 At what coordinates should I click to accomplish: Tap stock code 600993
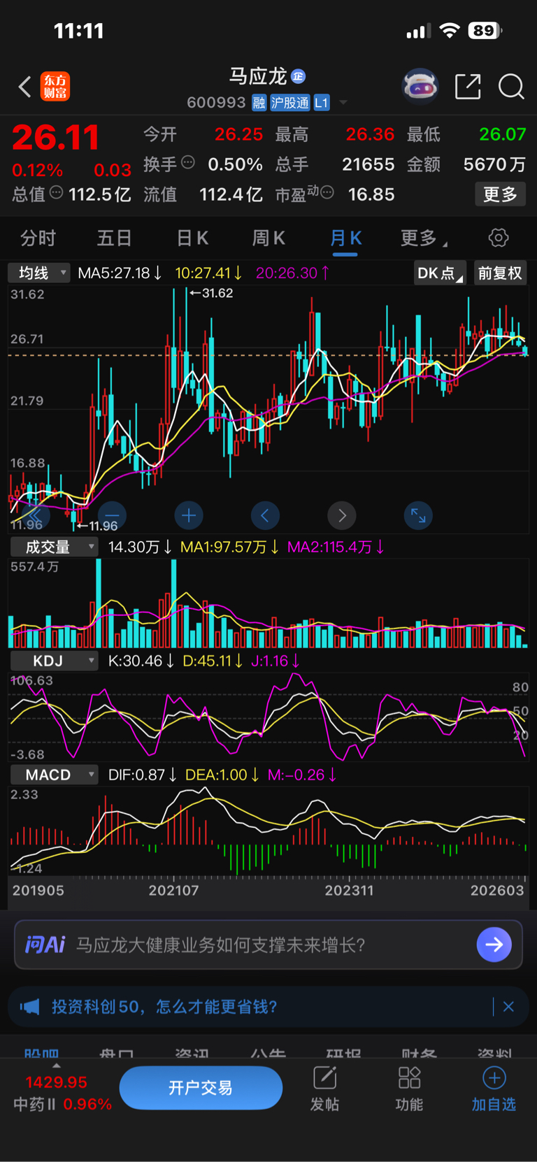pos(216,103)
